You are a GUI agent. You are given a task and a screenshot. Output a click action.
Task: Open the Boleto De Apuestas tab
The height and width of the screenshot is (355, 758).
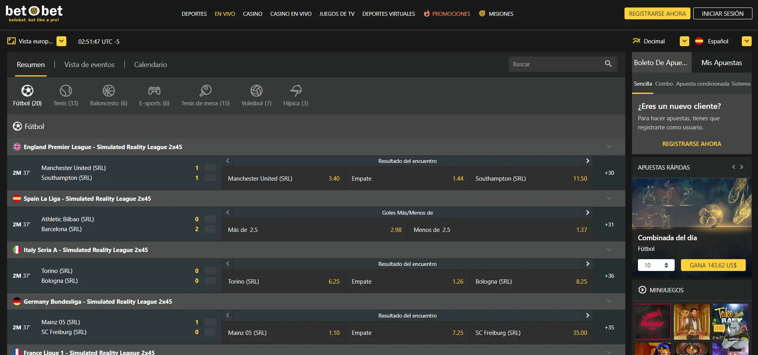click(x=662, y=62)
